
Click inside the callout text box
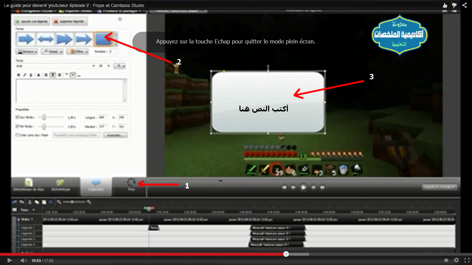click(72, 91)
